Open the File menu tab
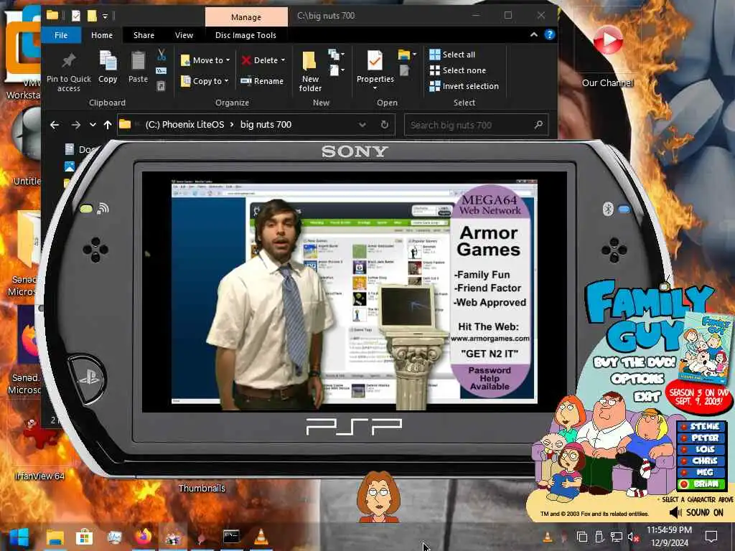 tap(61, 35)
